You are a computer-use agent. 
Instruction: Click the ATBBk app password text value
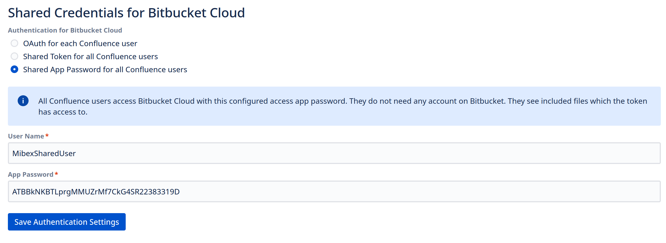point(96,192)
